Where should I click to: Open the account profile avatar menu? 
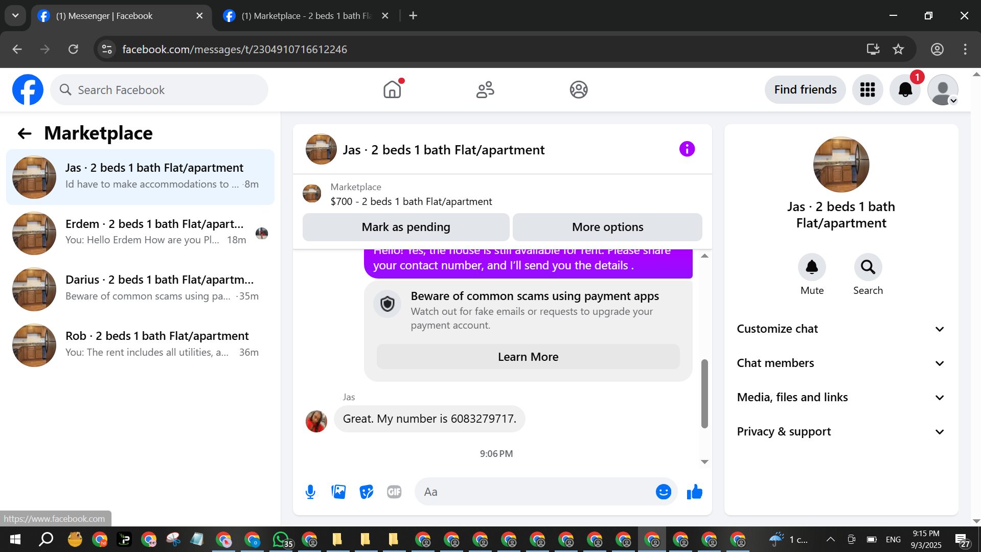(x=943, y=90)
